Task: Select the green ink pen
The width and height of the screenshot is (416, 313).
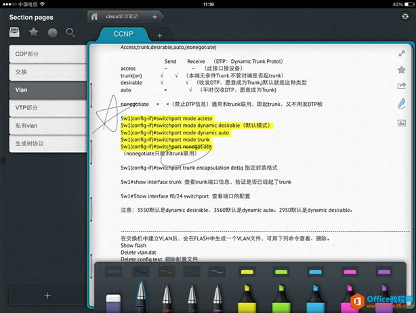Action: pyautogui.click(x=192, y=298)
